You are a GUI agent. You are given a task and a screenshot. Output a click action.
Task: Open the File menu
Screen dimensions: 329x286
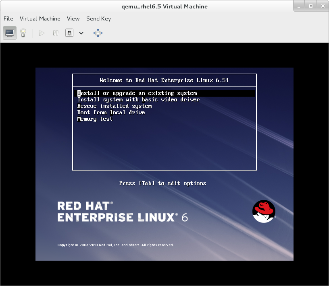pyautogui.click(x=8, y=19)
